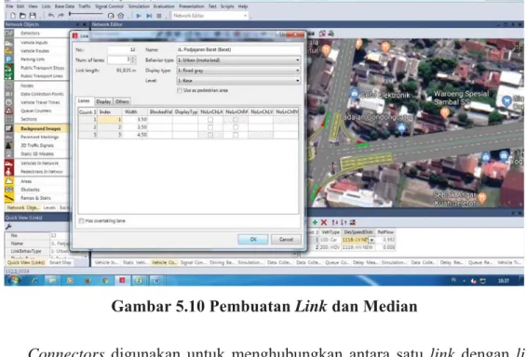Open the Windows Start button
This screenshot has height=357, width=526.
(14, 281)
